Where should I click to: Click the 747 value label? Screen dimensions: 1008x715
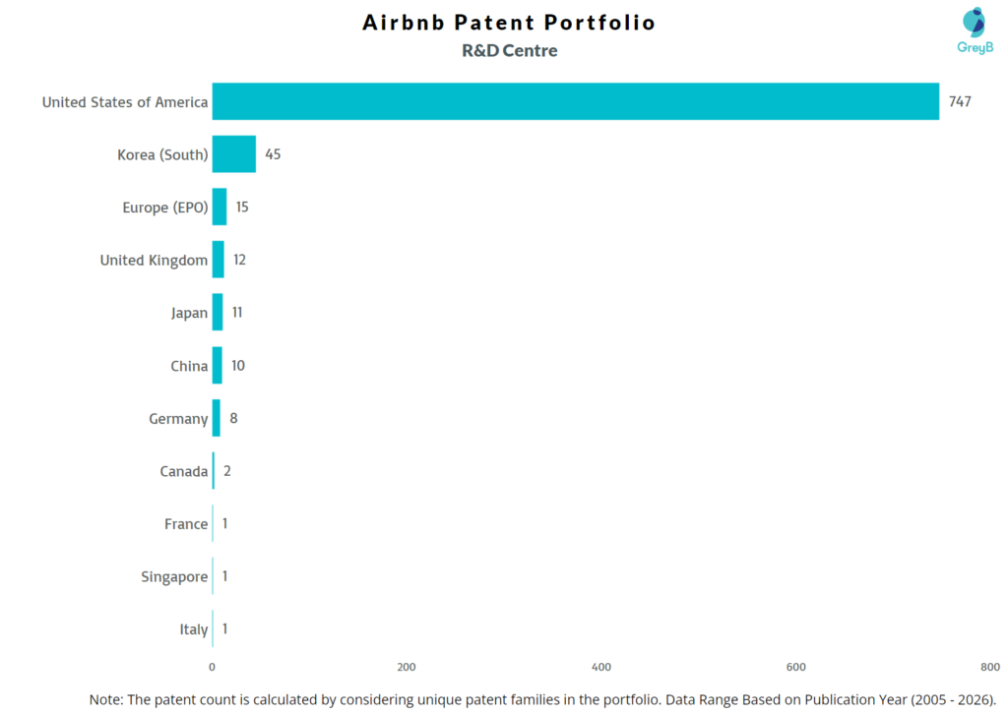(960, 101)
